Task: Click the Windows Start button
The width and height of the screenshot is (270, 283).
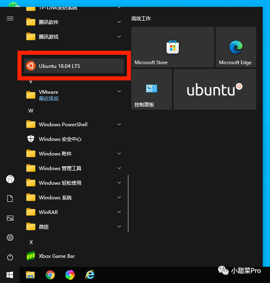Action: (10, 275)
